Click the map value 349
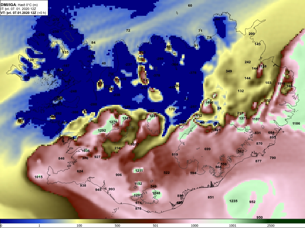Image resolution: width=305 pixels, height=228 pixels. [x=229, y=71]
